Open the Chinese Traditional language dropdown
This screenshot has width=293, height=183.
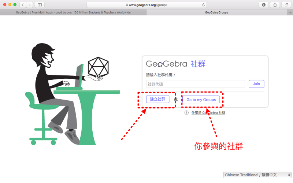[257, 175]
